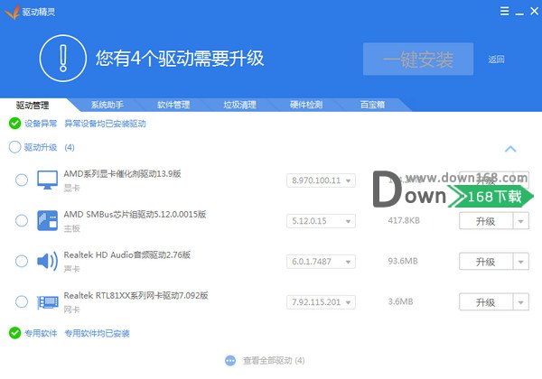This screenshot has height=379, width=542.
Task: Click the AMD SMBus芯片组驱动5.12.0.0015版 name
Action: tap(135, 215)
